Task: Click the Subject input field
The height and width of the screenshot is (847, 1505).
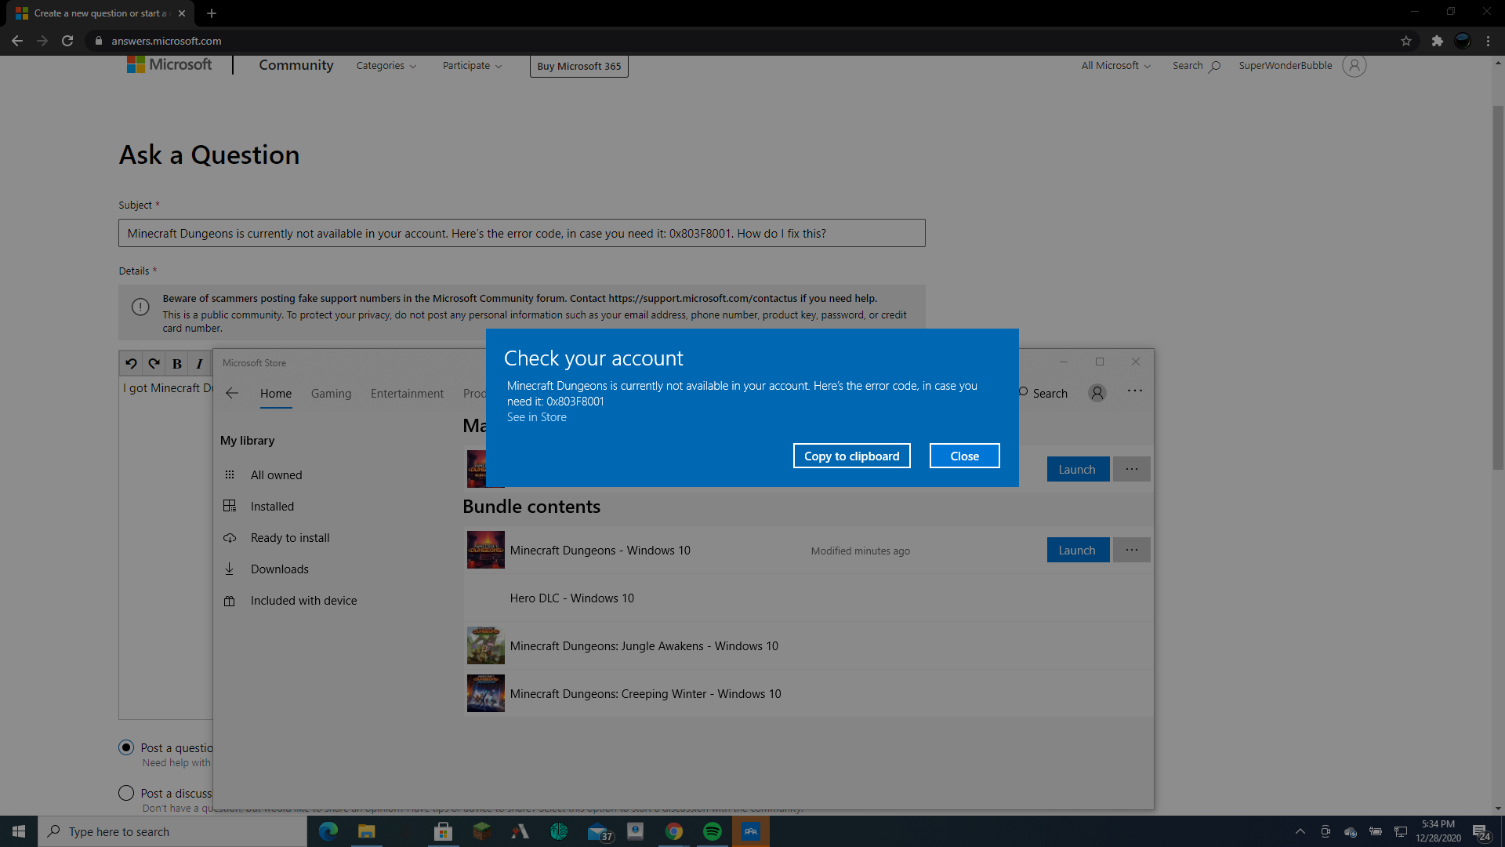Action: (522, 233)
